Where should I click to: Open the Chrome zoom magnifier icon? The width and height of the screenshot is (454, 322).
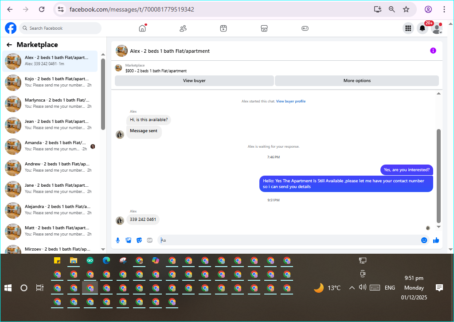(392, 9)
